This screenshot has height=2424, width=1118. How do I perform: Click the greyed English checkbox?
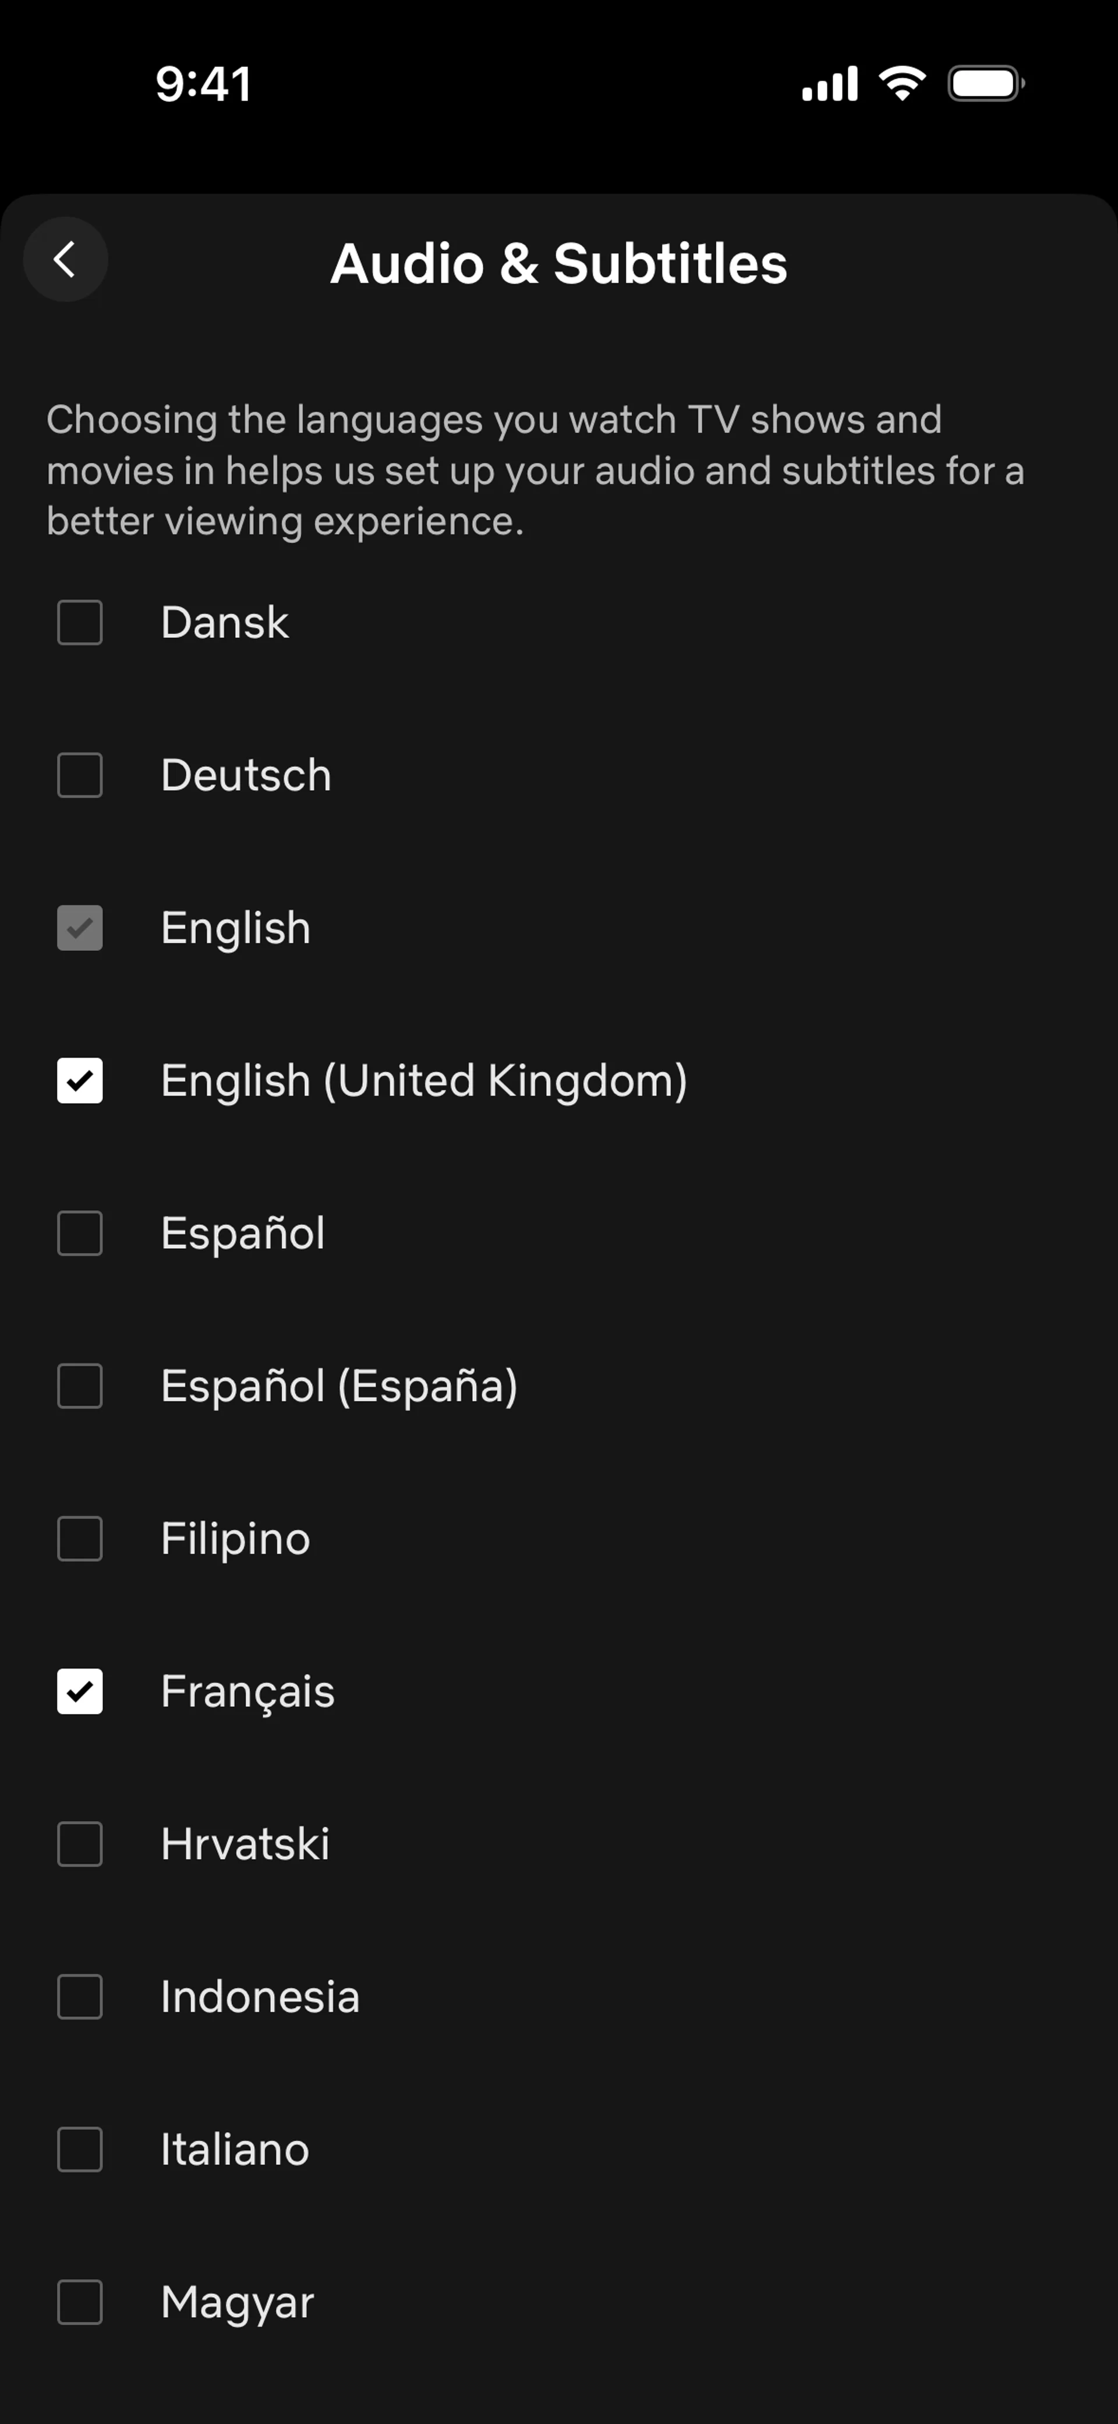(80, 928)
